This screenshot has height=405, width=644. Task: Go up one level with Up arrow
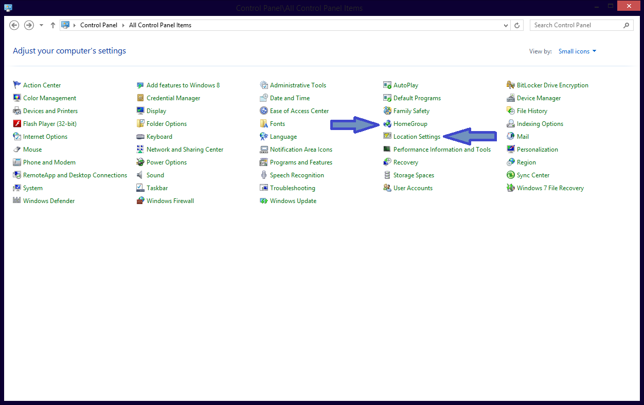(53, 25)
